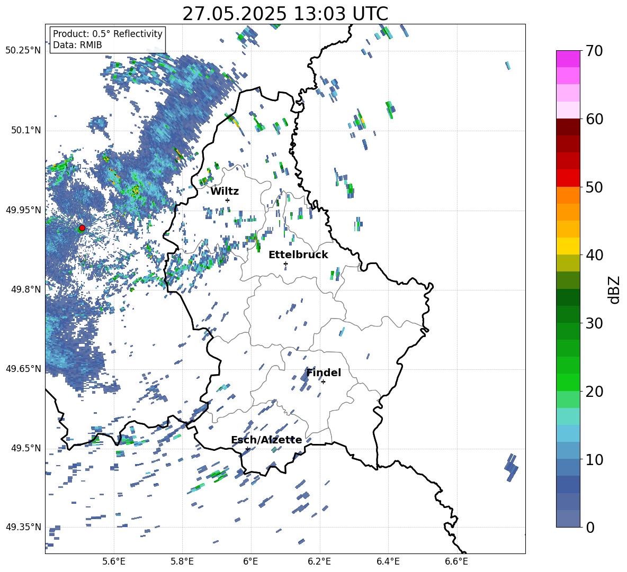Click the 10 value on the colorbar
Viewport: 627px width, 572px height.
point(594,459)
